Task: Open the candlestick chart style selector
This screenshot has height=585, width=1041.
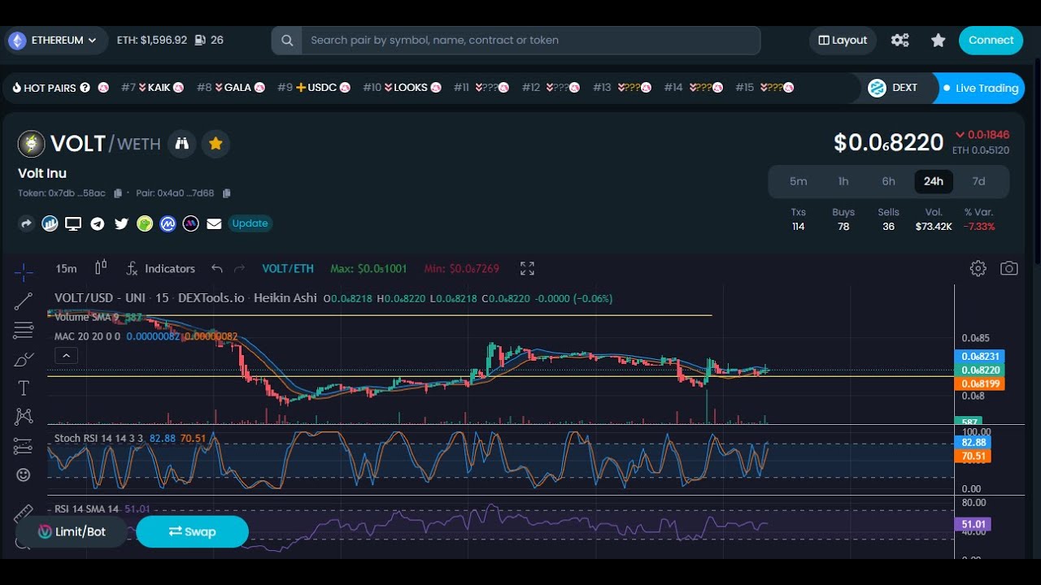Action: pyautogui.click(x=101, y=268)
